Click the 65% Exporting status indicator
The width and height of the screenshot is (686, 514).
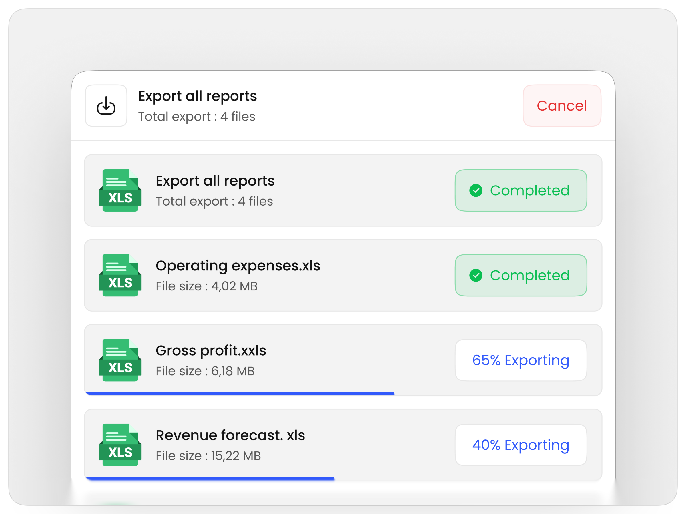[x=521, y=360]
